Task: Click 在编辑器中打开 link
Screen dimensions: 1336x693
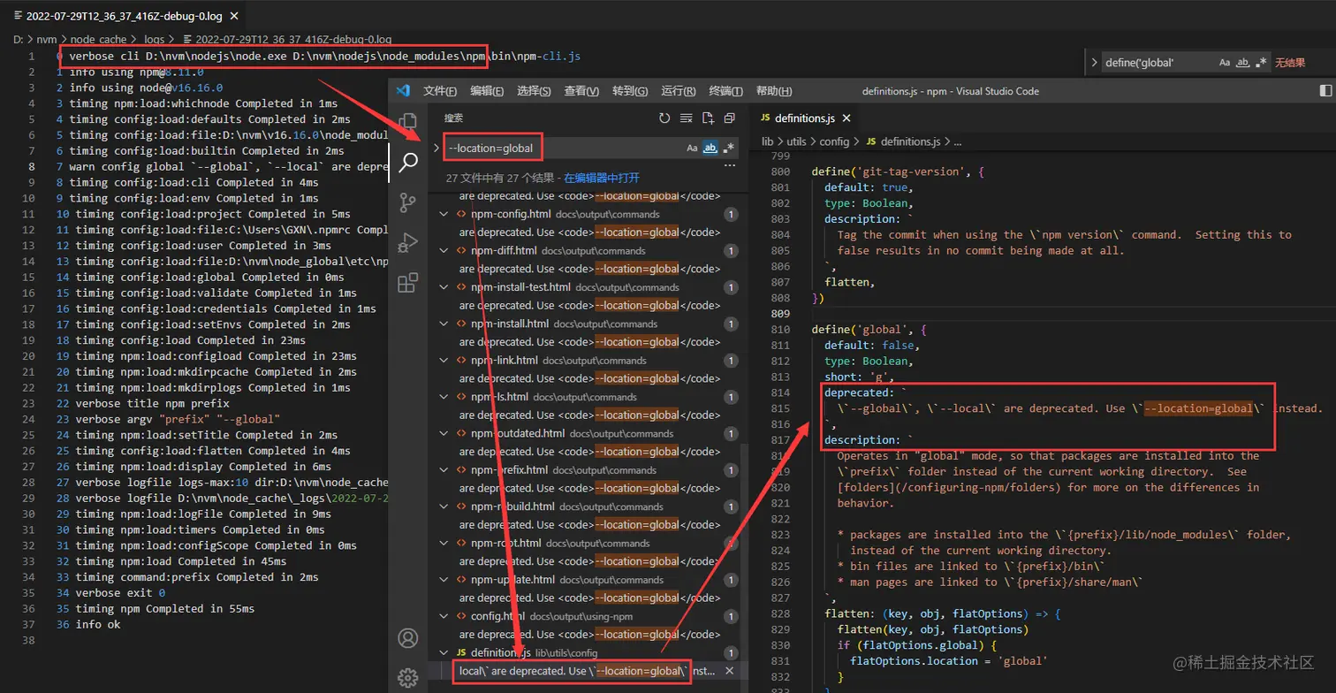Action: tap(602, 178)
